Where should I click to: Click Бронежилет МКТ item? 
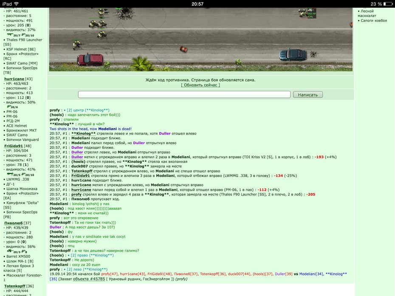point(21,130)
